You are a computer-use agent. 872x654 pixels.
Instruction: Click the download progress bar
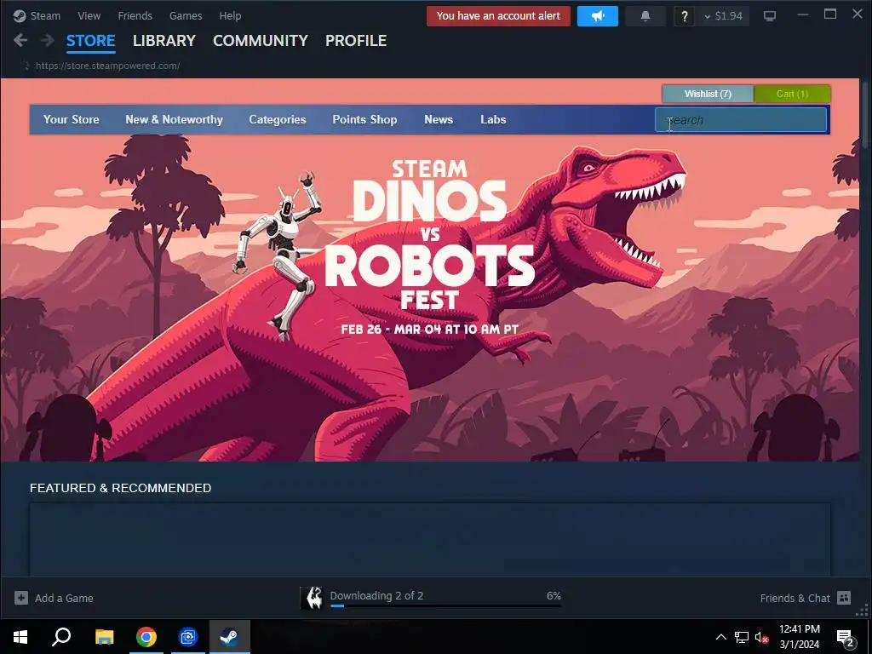[x=445, y=605]
